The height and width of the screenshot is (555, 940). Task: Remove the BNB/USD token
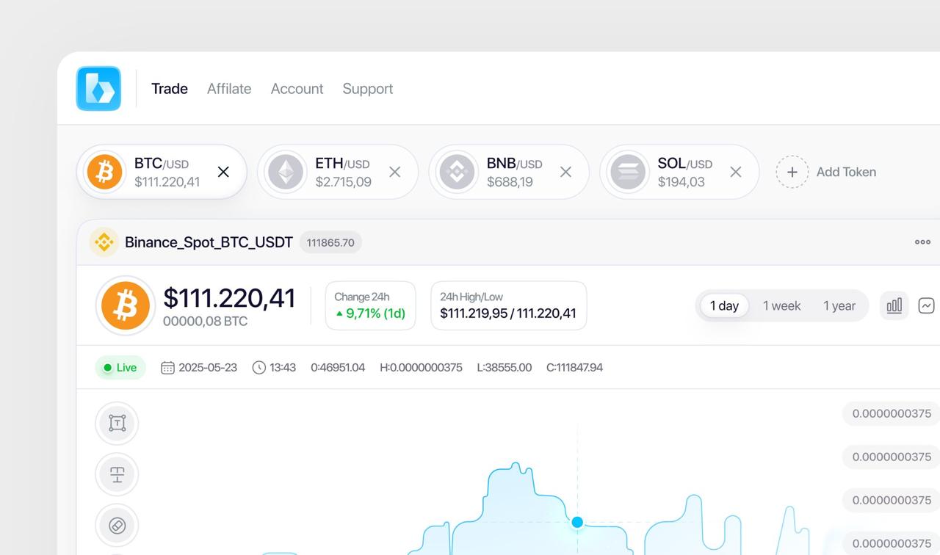(565, 172)
